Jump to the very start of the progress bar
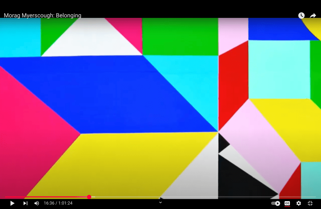The height and width of the screenshot is (209, 321). click(x=5, y=197)
